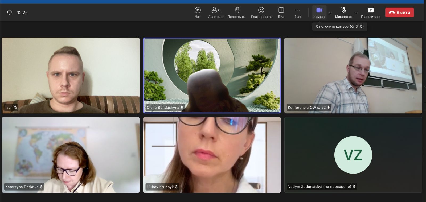Open the More options menu (Еще)
The image size is (426, 202).
298,13
